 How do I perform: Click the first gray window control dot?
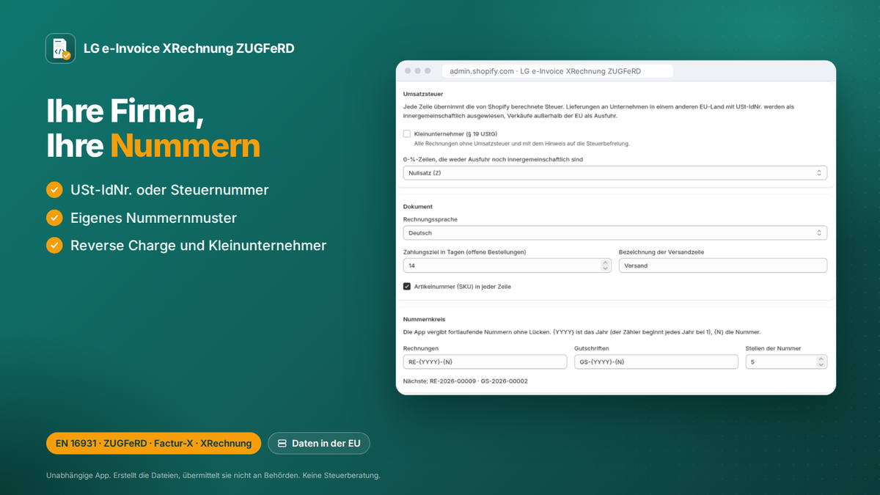pyautogui.click(x=408, y=71)
